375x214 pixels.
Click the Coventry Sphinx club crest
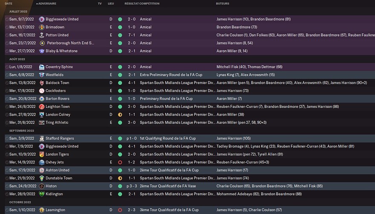tap(42, 67)
